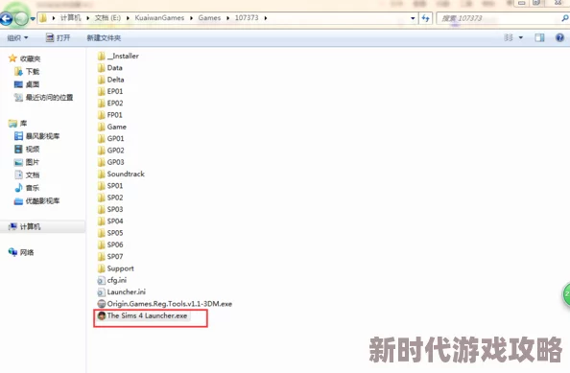Select the GP03 folder
The image size is (570, 373).
(x=111, y=162)
